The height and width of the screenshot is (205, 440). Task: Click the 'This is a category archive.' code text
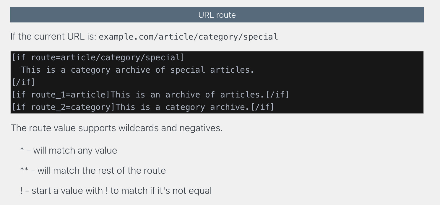[182, 107]
